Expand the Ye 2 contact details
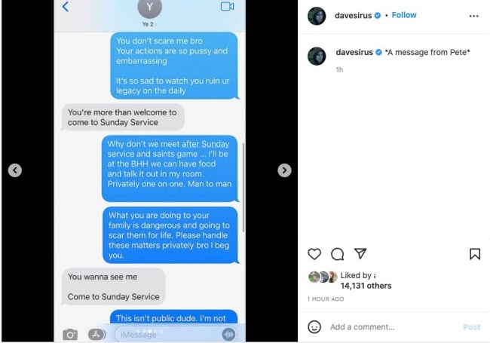The image size is (490, 343). click(x=149, y=24)
